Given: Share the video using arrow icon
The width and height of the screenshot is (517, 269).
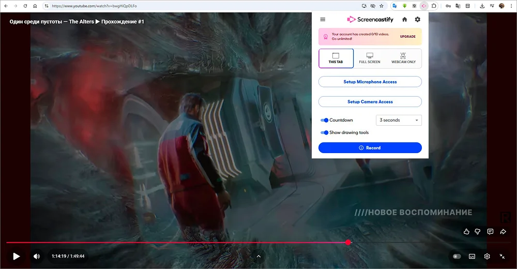Looking at the screenshot, I should [503, 231].
